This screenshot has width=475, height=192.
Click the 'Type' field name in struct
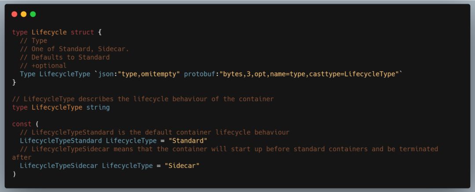[x=28, y=74]
